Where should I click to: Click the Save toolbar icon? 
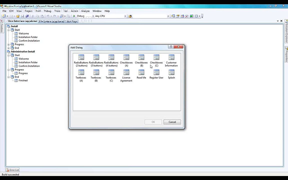click(x=22, y=16)
